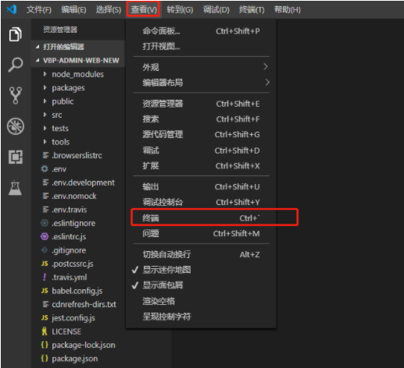
Task: Click the license ribbon icon beside LICENSE
Action: click(45, 331)
